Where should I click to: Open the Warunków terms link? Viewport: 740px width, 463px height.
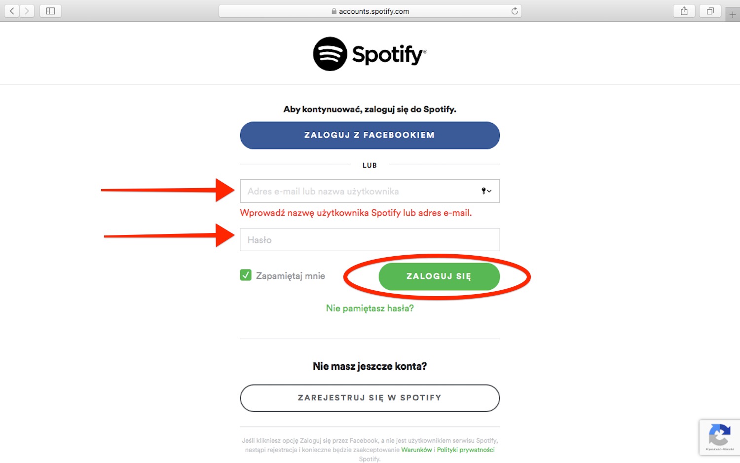click(416, 450)
